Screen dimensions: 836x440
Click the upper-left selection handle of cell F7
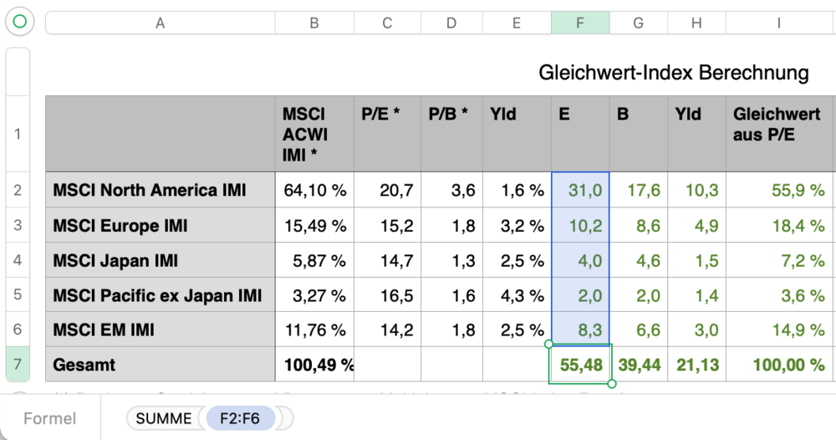548,344
